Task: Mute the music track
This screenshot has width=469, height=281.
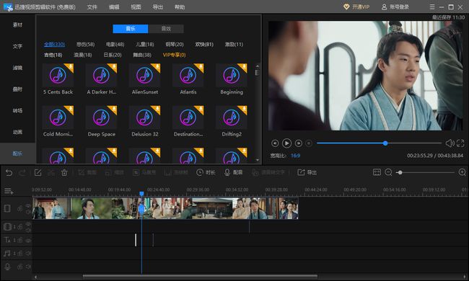Action: click(x=28, y=253)
